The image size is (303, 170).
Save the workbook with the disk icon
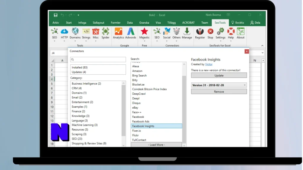point(56,15)
